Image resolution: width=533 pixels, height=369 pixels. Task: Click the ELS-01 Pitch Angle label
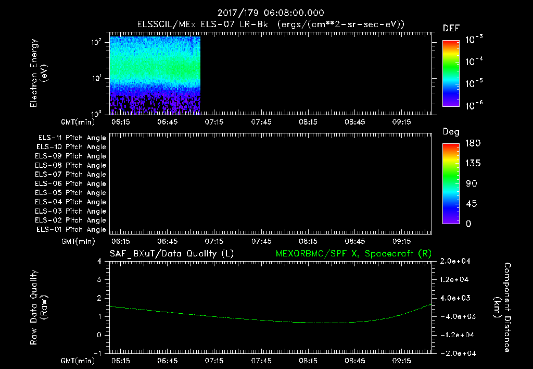pos(71,229)
